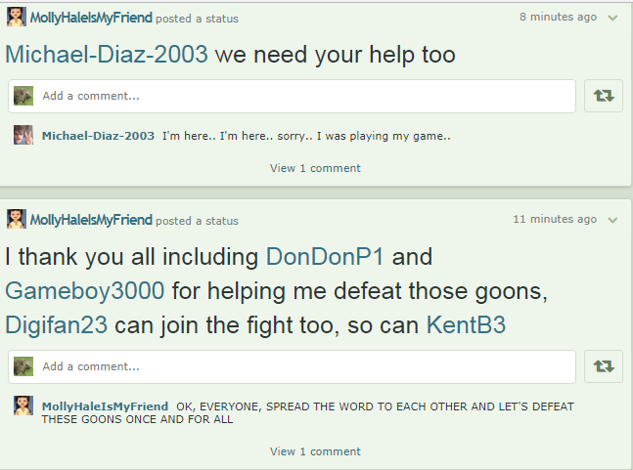Click MollyHaleIsMyFriend's avatar beside the caps comment
The height and width of the screenshot is (470, 633).
pyautogui.click(x=23, y=406)
